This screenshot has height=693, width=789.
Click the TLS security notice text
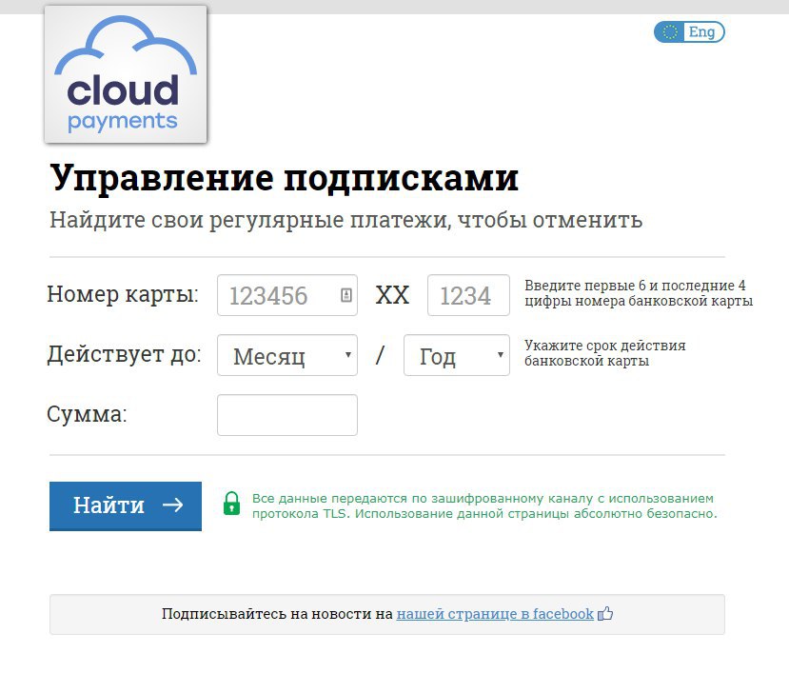(484, 505)
